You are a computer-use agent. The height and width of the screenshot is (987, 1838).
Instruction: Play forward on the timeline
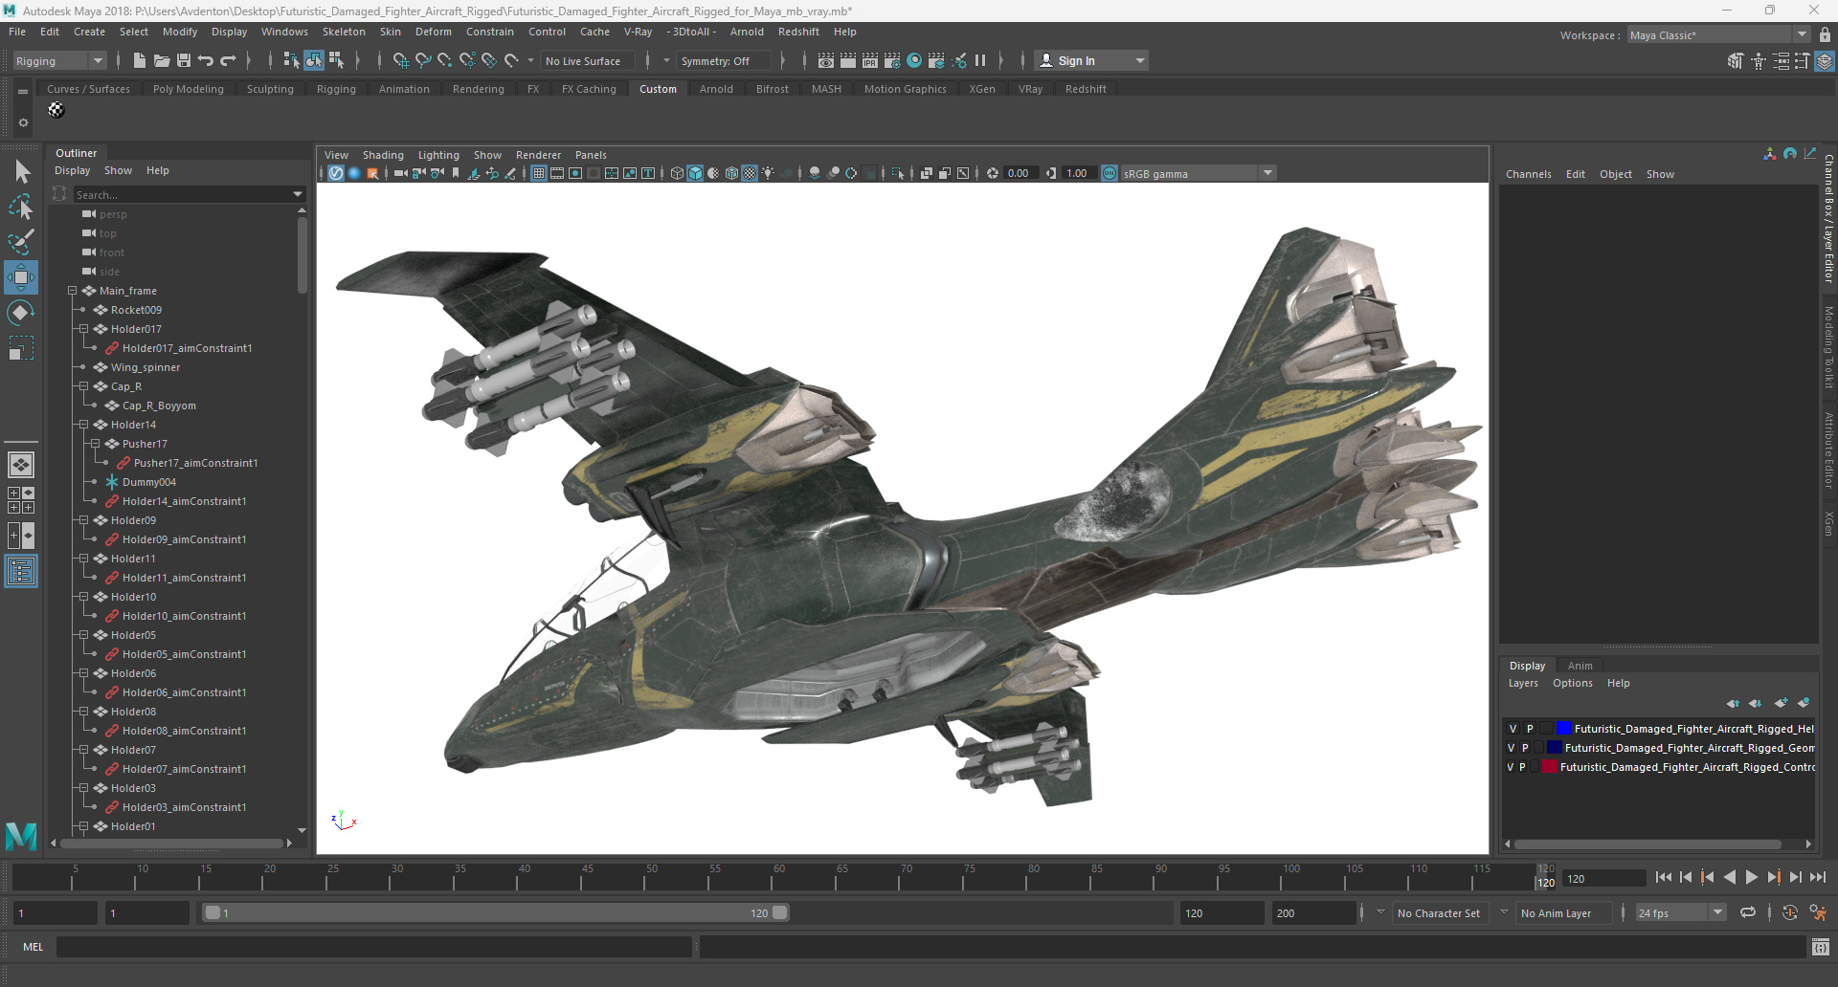[1752, 877]
